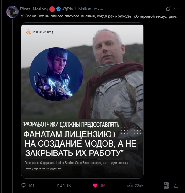The height and width of the screenshot is (193, 185).
Task: Click the Pirat_Nation display name
Action: click(x=33, y=9)
